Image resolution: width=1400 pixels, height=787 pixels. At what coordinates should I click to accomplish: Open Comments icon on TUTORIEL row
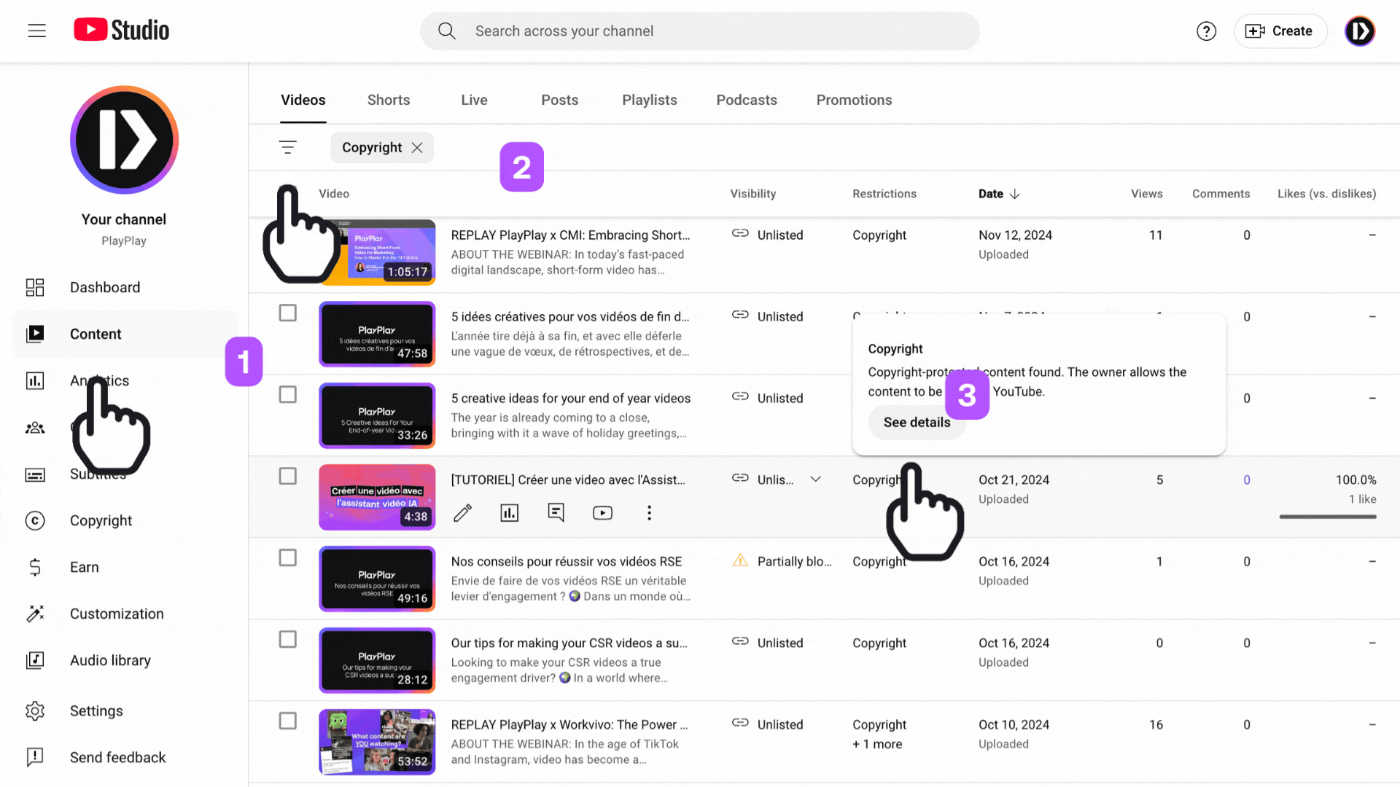point(556,513)
